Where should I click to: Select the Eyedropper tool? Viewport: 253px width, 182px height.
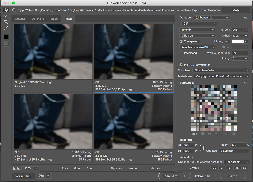pyautogui.click(x=6, y=28)
